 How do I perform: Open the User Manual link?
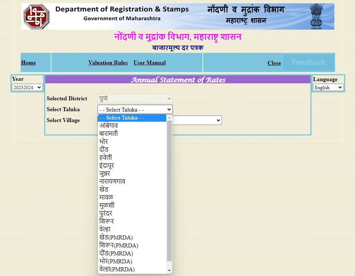[x=150, y=63]
